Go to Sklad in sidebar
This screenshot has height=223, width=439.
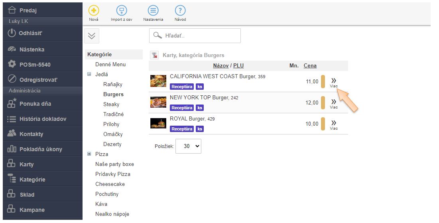27,195
